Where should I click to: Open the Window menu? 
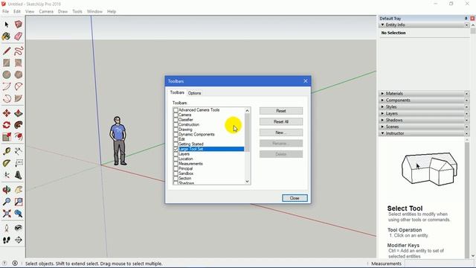tap(94, 11)
